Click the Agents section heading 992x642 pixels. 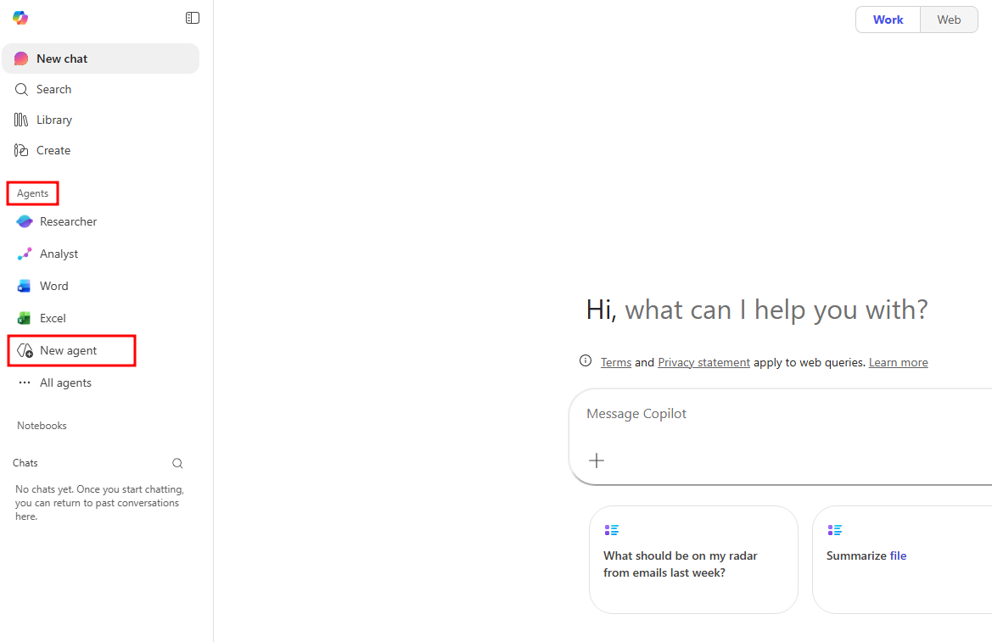pyautogui.click(x=32, y=193)
